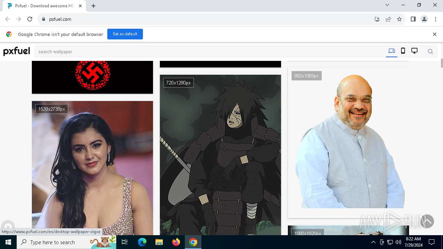Open the Chrome profile menu

pyautogui.click(x=424, y=19)
